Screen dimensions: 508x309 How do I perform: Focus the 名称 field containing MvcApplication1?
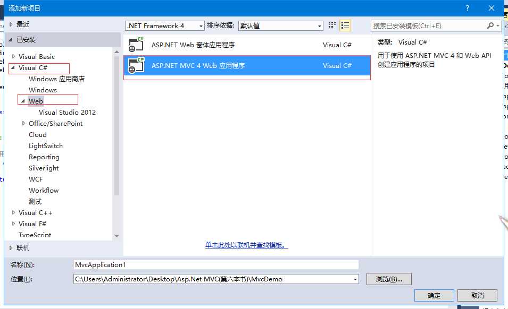(x=216, y=265)
